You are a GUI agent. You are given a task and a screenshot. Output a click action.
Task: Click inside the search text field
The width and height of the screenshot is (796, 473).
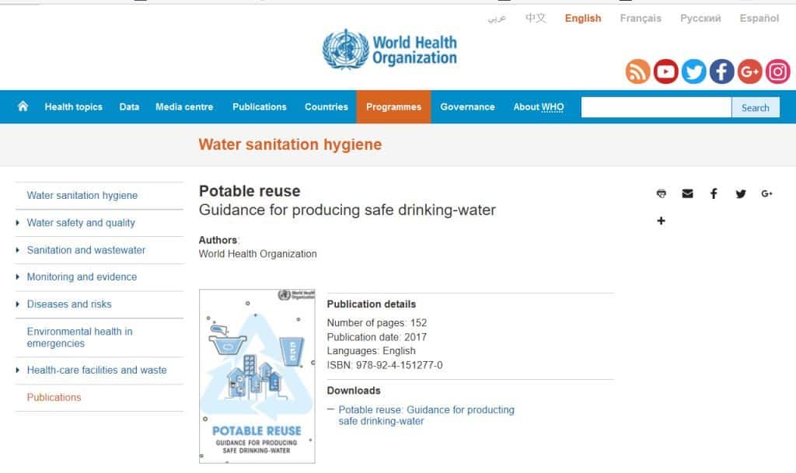pyautogui.click(x=655, y=107)
